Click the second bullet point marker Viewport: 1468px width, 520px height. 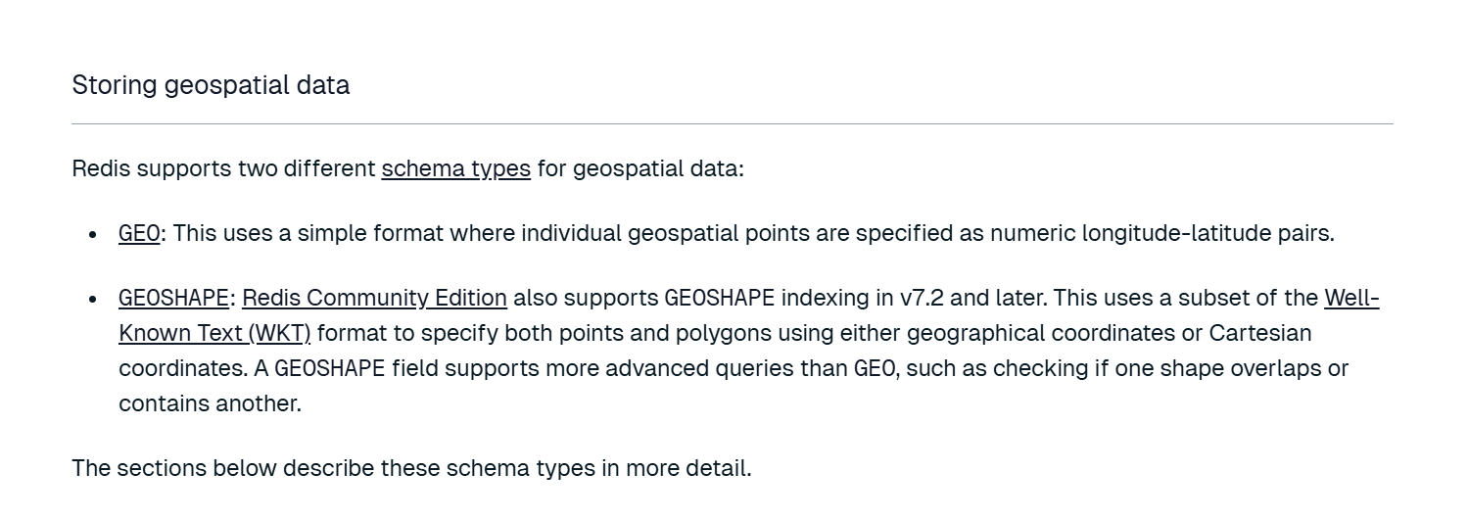click(93, 299)
